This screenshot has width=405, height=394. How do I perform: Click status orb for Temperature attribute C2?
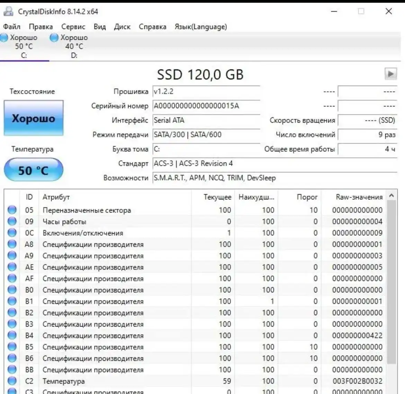coord(12,381)
